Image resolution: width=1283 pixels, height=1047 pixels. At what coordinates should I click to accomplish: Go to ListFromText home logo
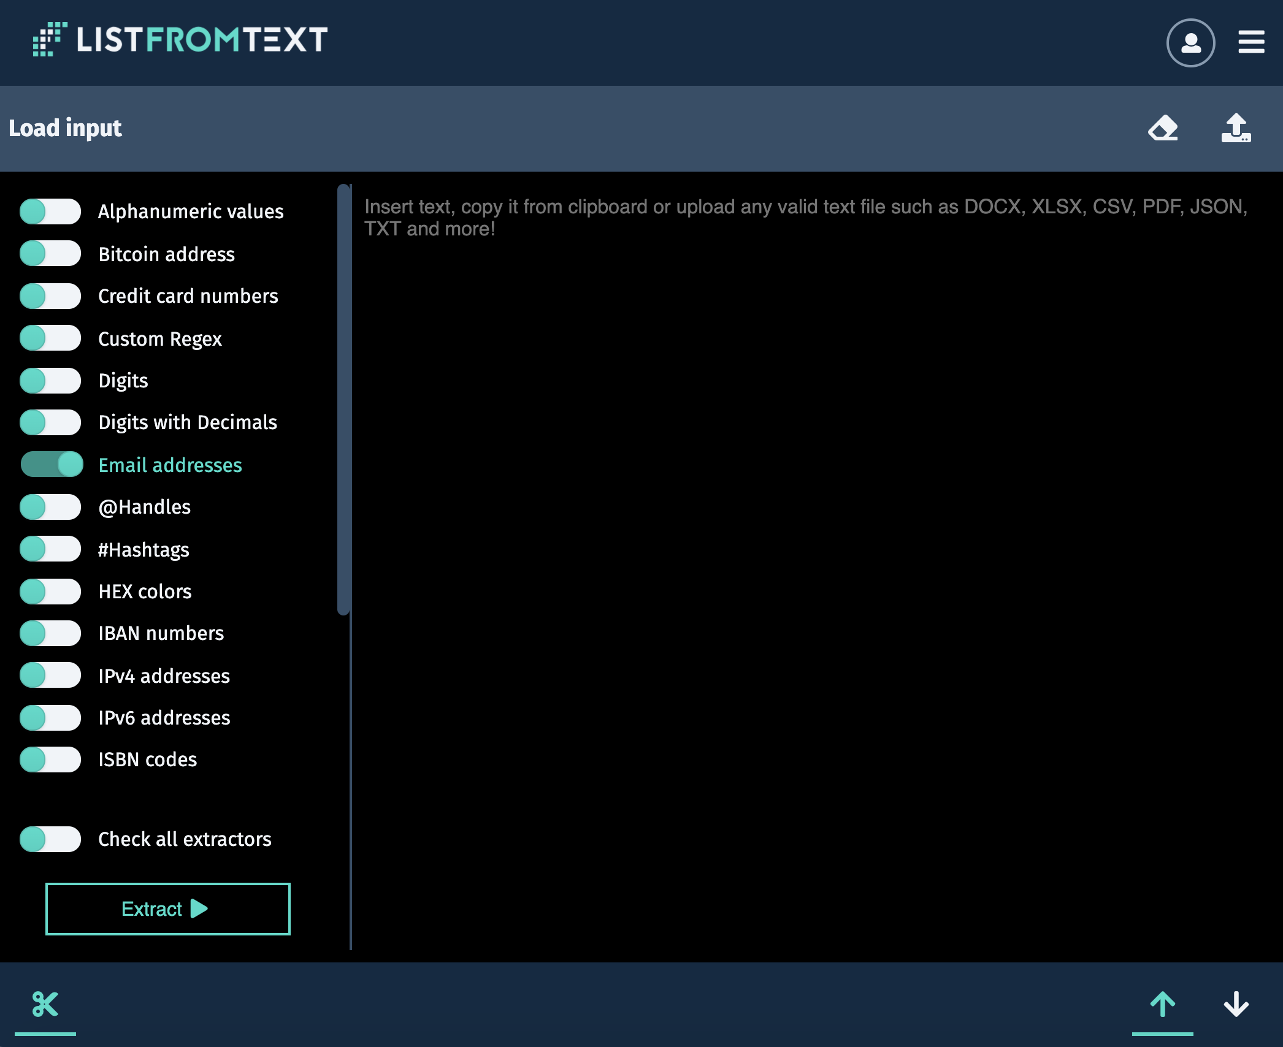click(180, 40)
